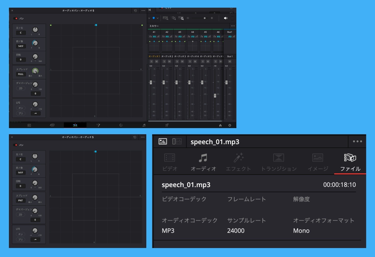Open project settings gear icon
Image resolution: width=375 pixels, height=257 pixels.
pos(230,125)
